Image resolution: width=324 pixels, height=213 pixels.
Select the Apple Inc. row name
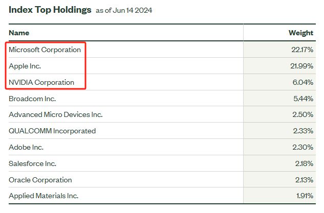pos(25,66)
